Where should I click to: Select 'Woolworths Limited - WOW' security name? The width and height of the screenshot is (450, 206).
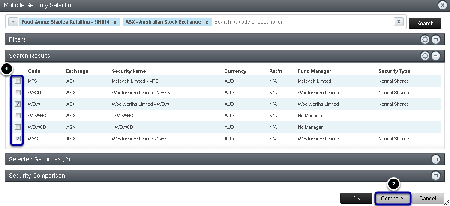point(141,104)
